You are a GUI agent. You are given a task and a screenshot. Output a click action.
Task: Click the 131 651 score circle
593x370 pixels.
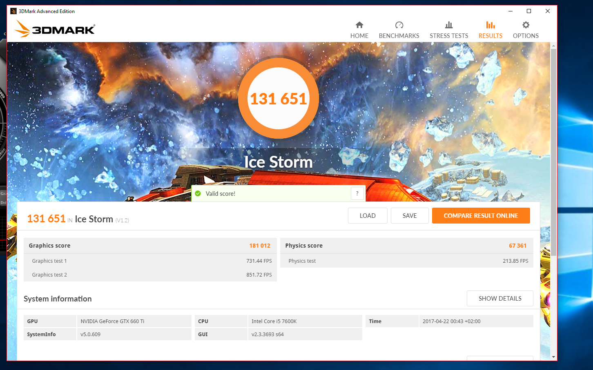click(x=279, y=98)
